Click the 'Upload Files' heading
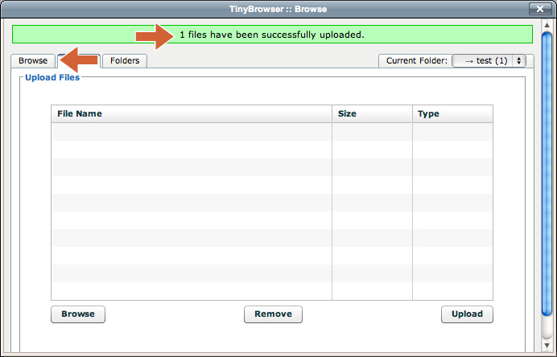This screenshot has width=557, height=357. (x=52, y=77)
